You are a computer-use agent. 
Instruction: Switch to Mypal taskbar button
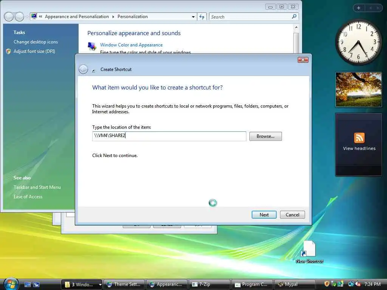[x=295, y=284]
